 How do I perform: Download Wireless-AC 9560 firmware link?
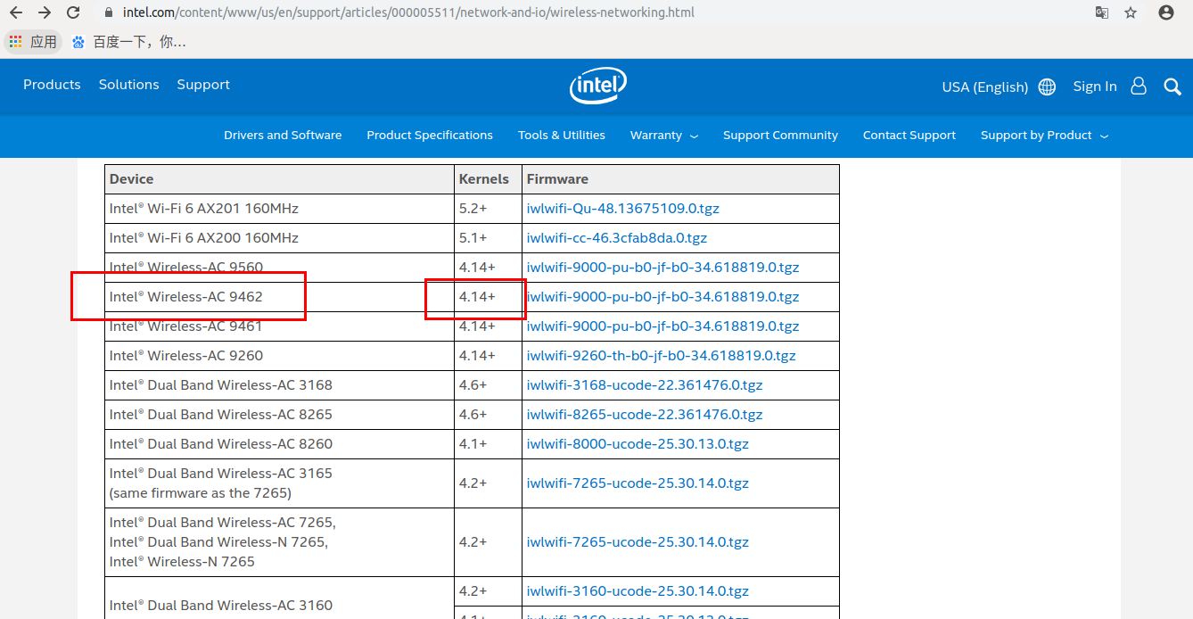point(662,268)
